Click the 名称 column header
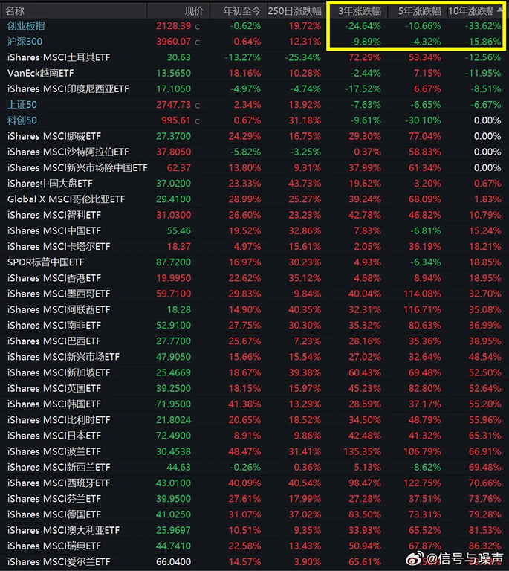Image resolution: width=509 pixels, height=571 pixels. [x=15, y=11]
